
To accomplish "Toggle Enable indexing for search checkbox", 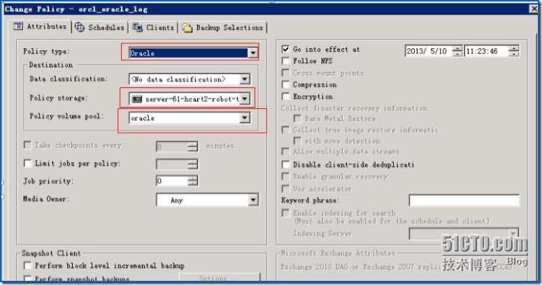I will (285, 213).
